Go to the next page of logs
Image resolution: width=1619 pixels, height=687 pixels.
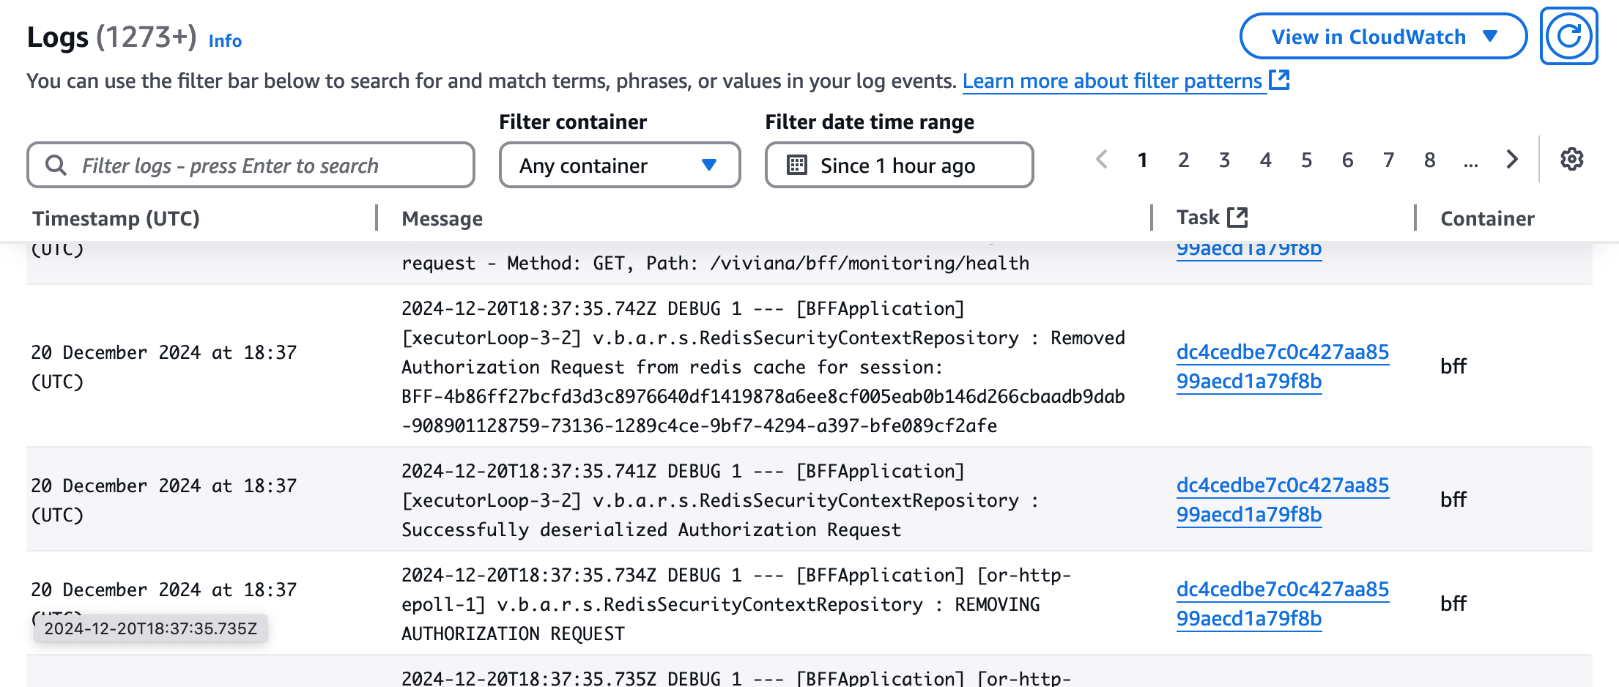(x=1511, y=160)
